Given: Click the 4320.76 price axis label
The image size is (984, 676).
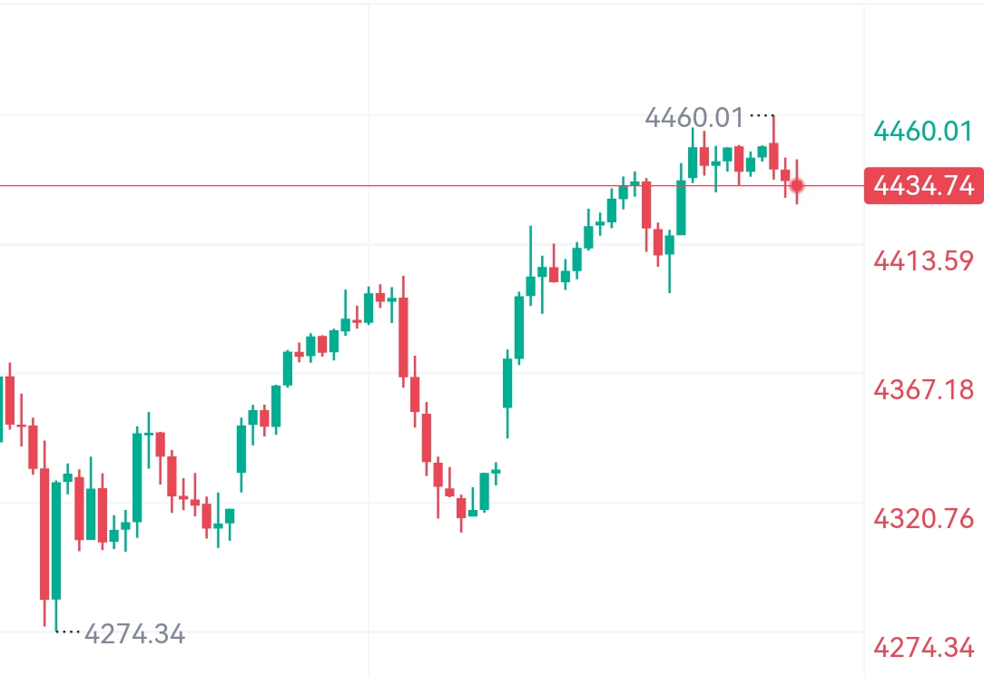Looking at the screenshot, I should (922, 519).
